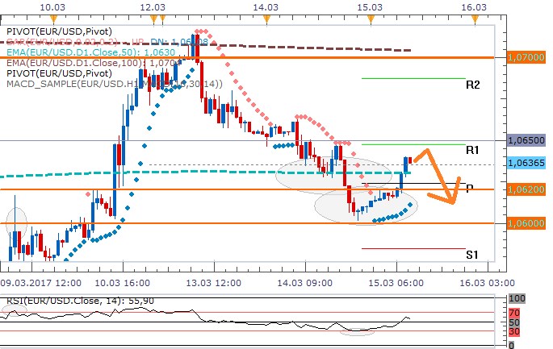Click the RSI 30 oversold level label
Screen dimensions: 553x349
515,331
